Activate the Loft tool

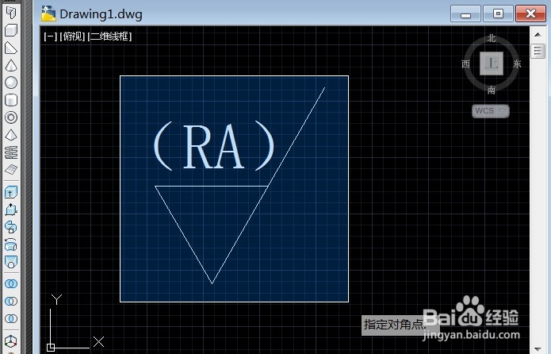11,262
